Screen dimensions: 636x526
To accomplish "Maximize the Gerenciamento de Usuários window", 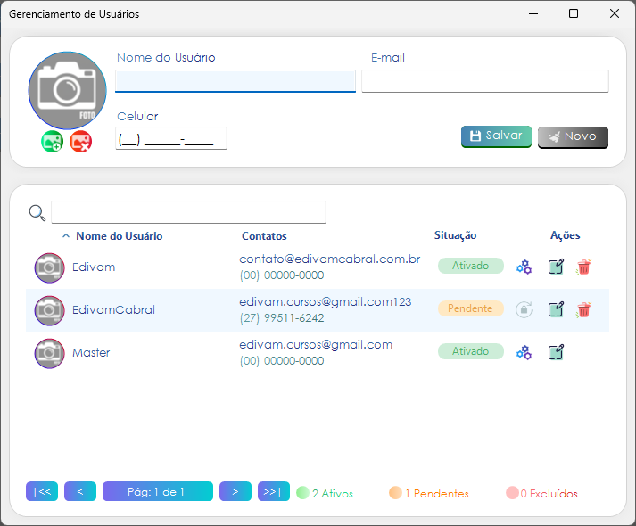I will (574, 13).
